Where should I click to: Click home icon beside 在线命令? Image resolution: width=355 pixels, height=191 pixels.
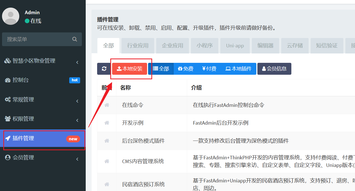click(x=107, y=105)
